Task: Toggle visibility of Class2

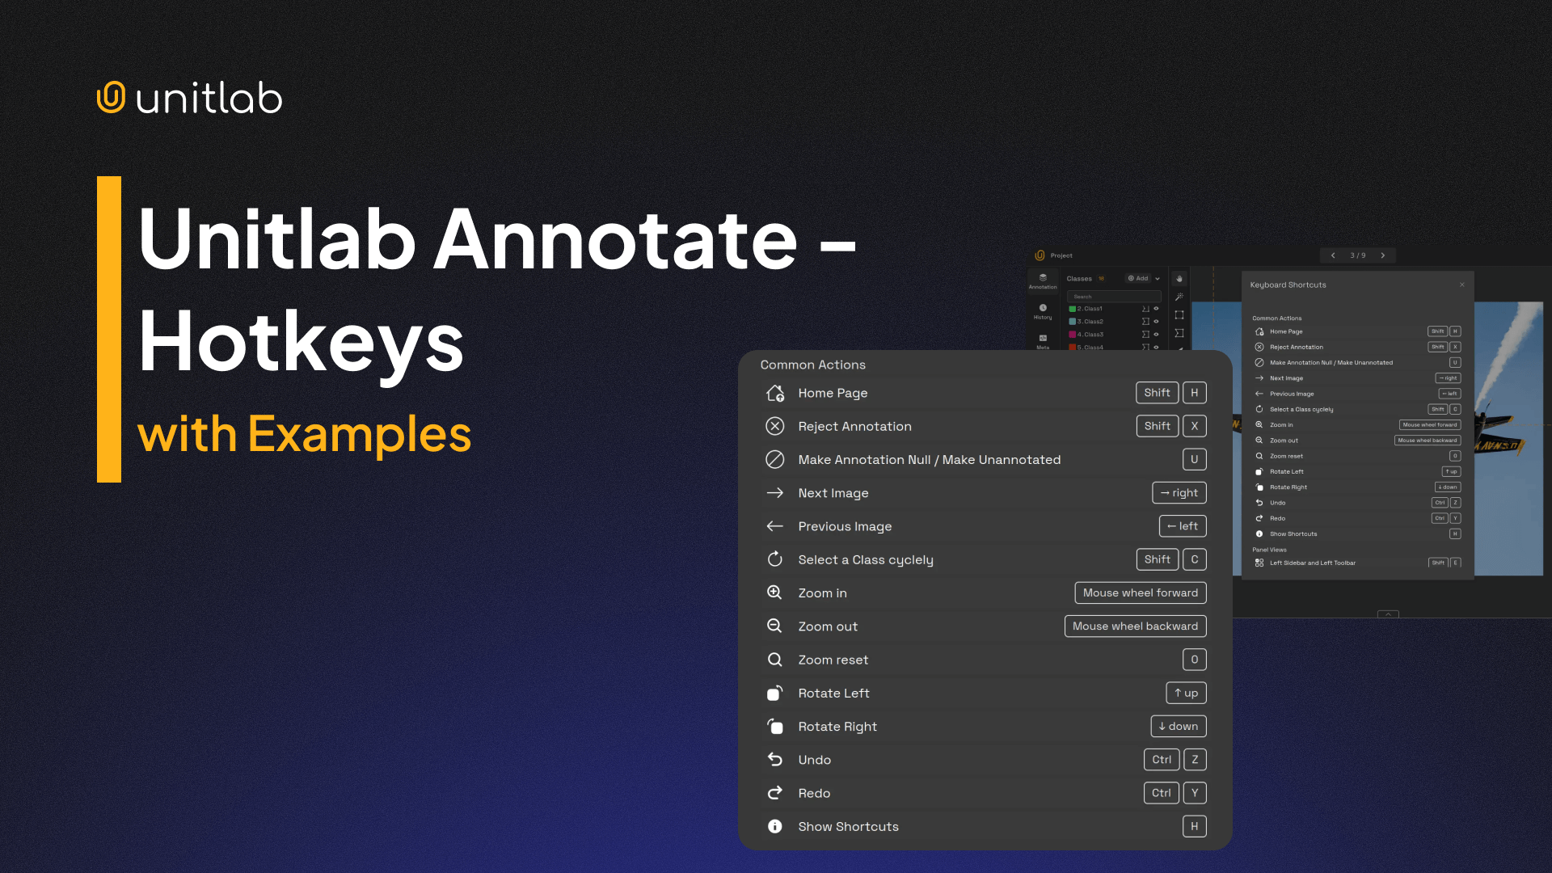Action: (x=1157, y=322)
